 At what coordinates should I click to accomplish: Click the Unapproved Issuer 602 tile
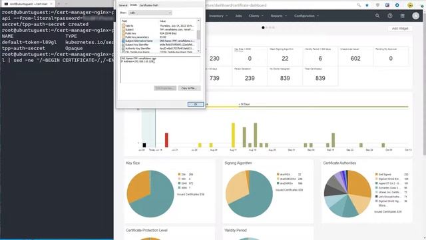point(355,57)
